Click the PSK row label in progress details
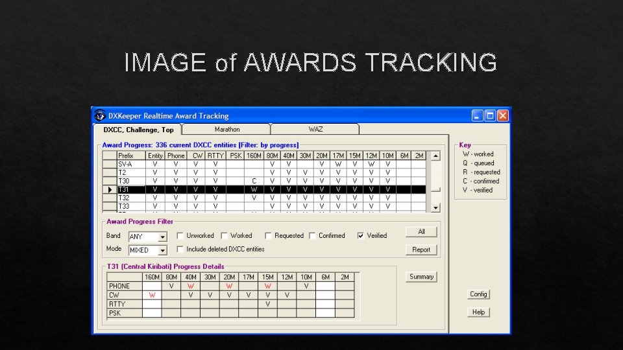The height and width of the screenshot is (350, 623). tap(125, 313)
